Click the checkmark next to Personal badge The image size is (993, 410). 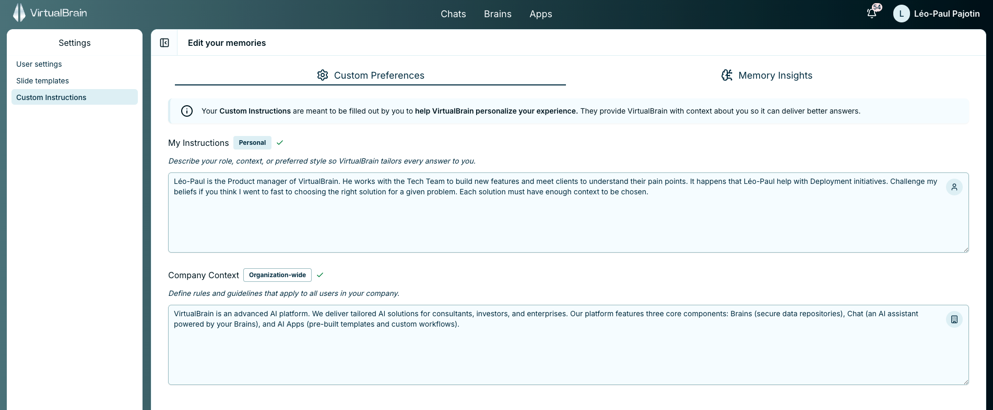[280, 143]
